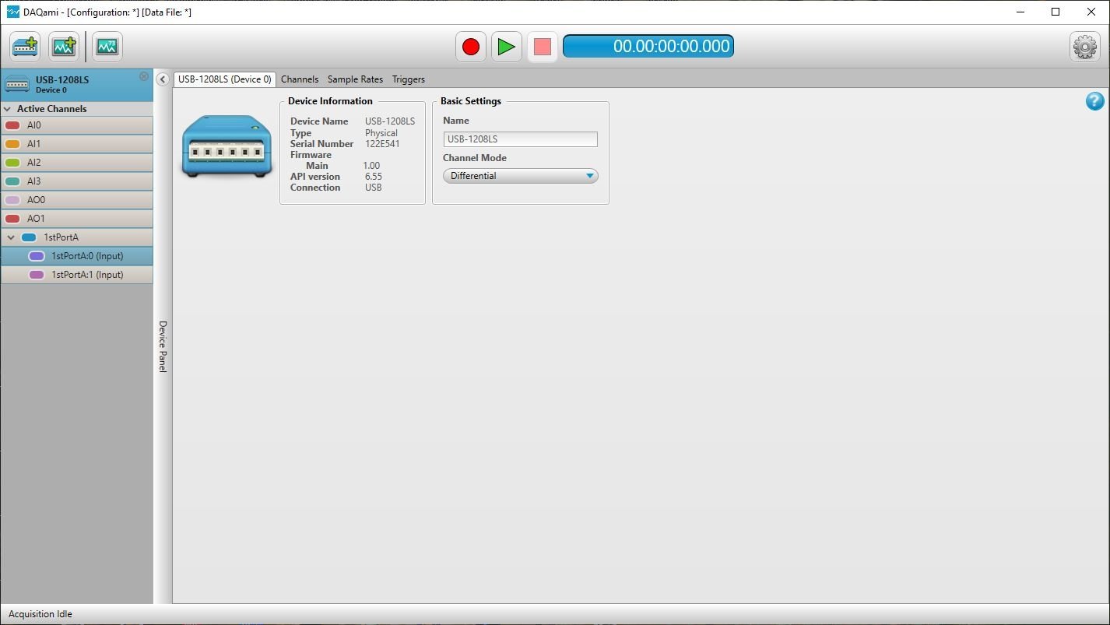Screen dimensions: 1110x625
Task: Select the USB-1208LS Device 0 header
Action: coord(76,85)
